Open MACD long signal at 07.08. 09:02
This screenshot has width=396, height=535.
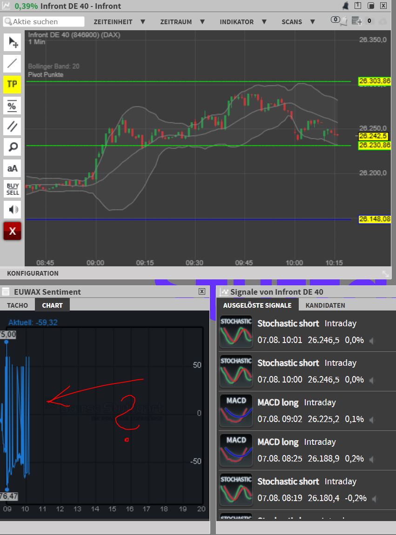pos(308,411)
